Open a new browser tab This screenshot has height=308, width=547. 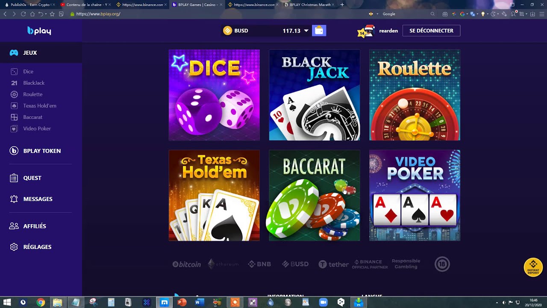(342, 5)
